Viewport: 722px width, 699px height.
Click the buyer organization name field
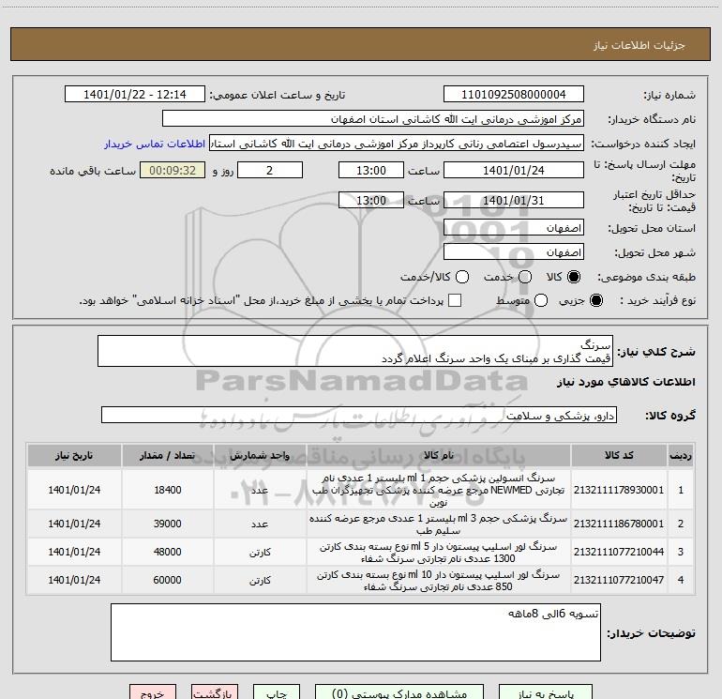pyautogui.click(x=373, y=119)
